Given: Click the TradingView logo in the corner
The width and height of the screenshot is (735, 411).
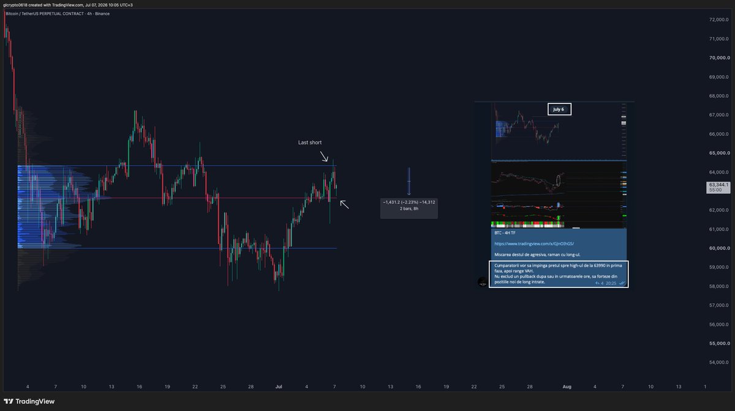Looking at the screenshot, I should pos(29,401).
